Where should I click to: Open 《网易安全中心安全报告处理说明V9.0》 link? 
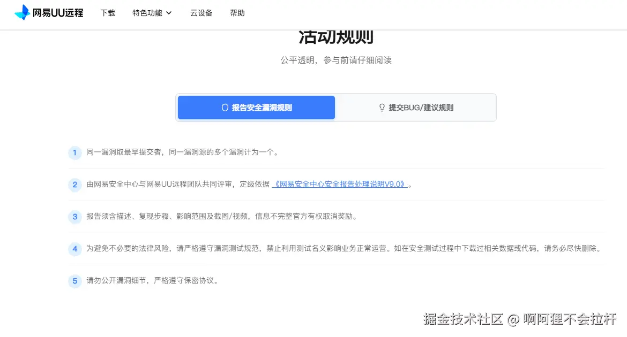340,184
